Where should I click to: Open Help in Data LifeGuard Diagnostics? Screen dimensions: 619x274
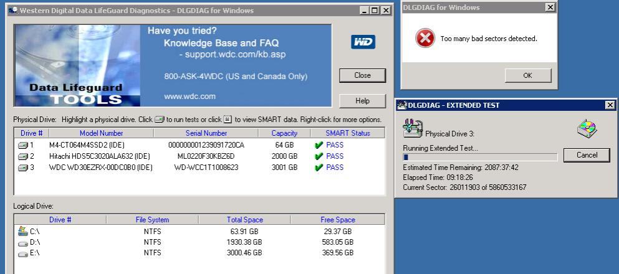[362, 101]
